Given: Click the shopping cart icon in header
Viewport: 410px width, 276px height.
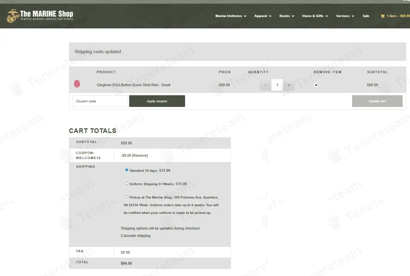Looking at the screenshot, I should pos(383,16).
